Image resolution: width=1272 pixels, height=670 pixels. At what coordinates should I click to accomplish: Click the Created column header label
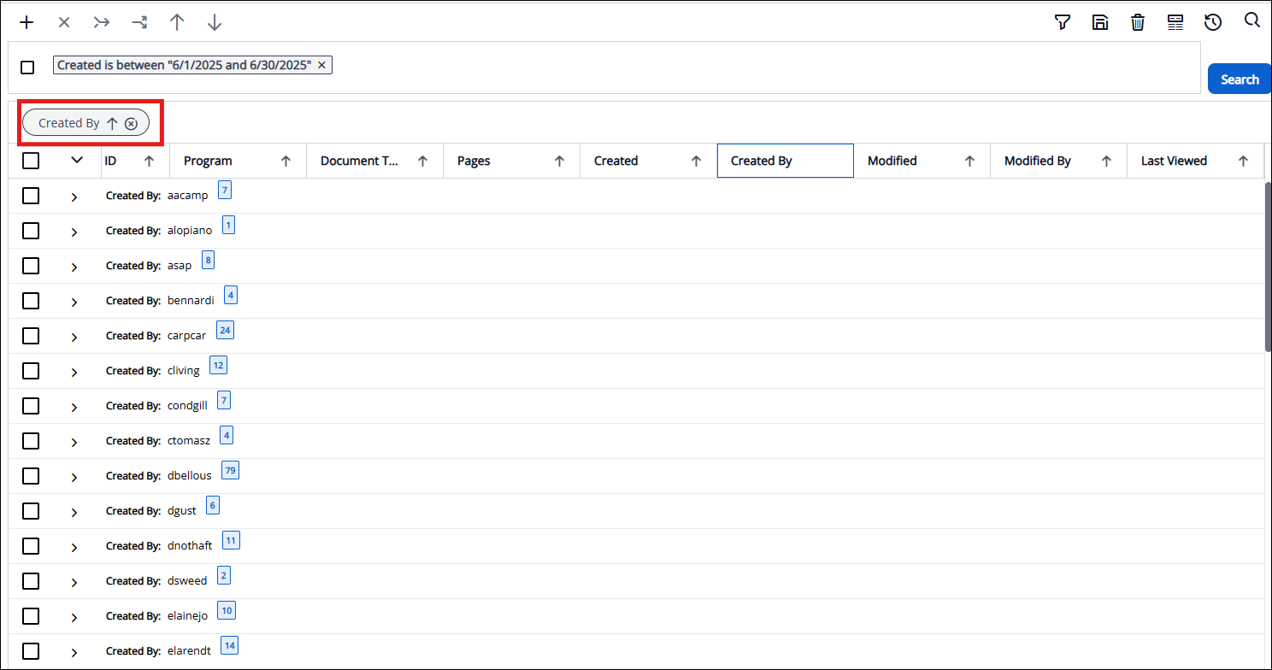(616, 161)
